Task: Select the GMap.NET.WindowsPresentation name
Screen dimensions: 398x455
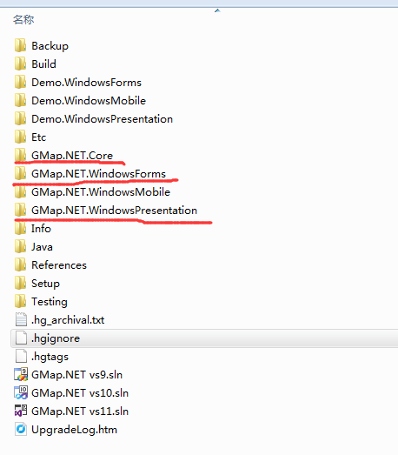Action: [x=114, y=211]
